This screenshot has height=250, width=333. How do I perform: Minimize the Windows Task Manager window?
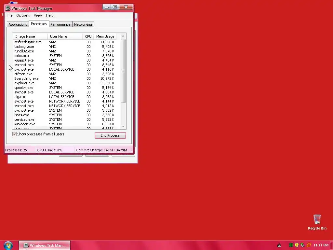(x=107, y=7)
